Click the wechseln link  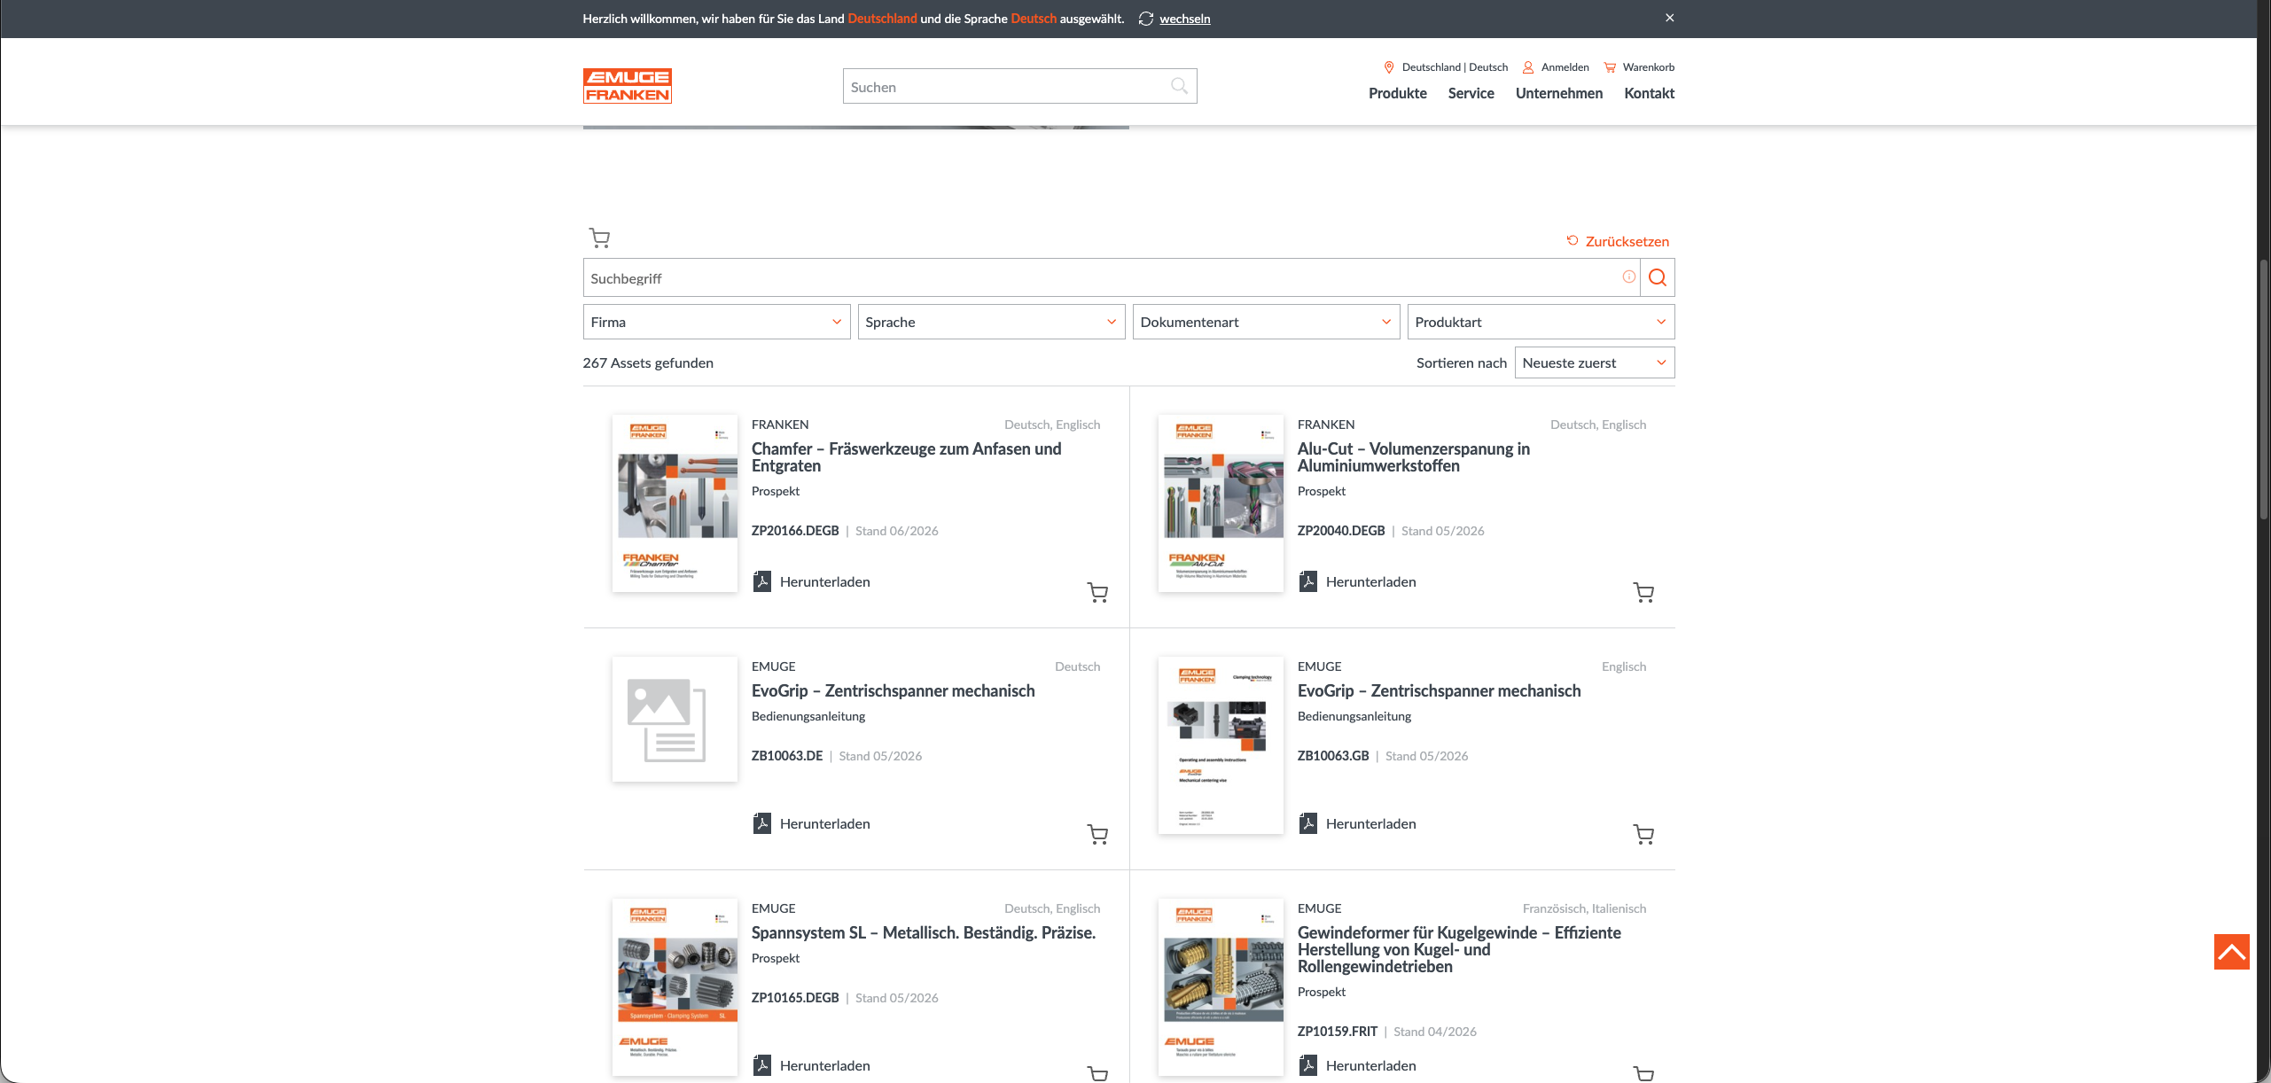coord(1184,19)
